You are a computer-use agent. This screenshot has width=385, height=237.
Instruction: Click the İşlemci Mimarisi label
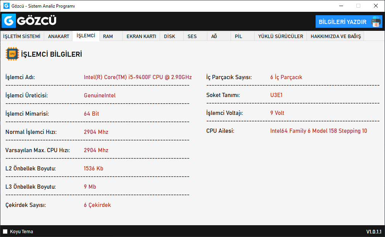(27, 114)
